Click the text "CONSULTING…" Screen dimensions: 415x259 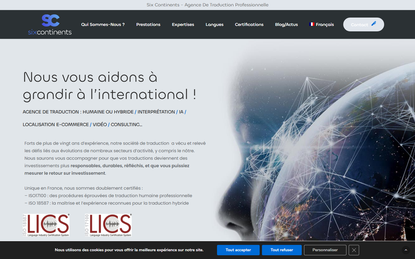(127, 125)
